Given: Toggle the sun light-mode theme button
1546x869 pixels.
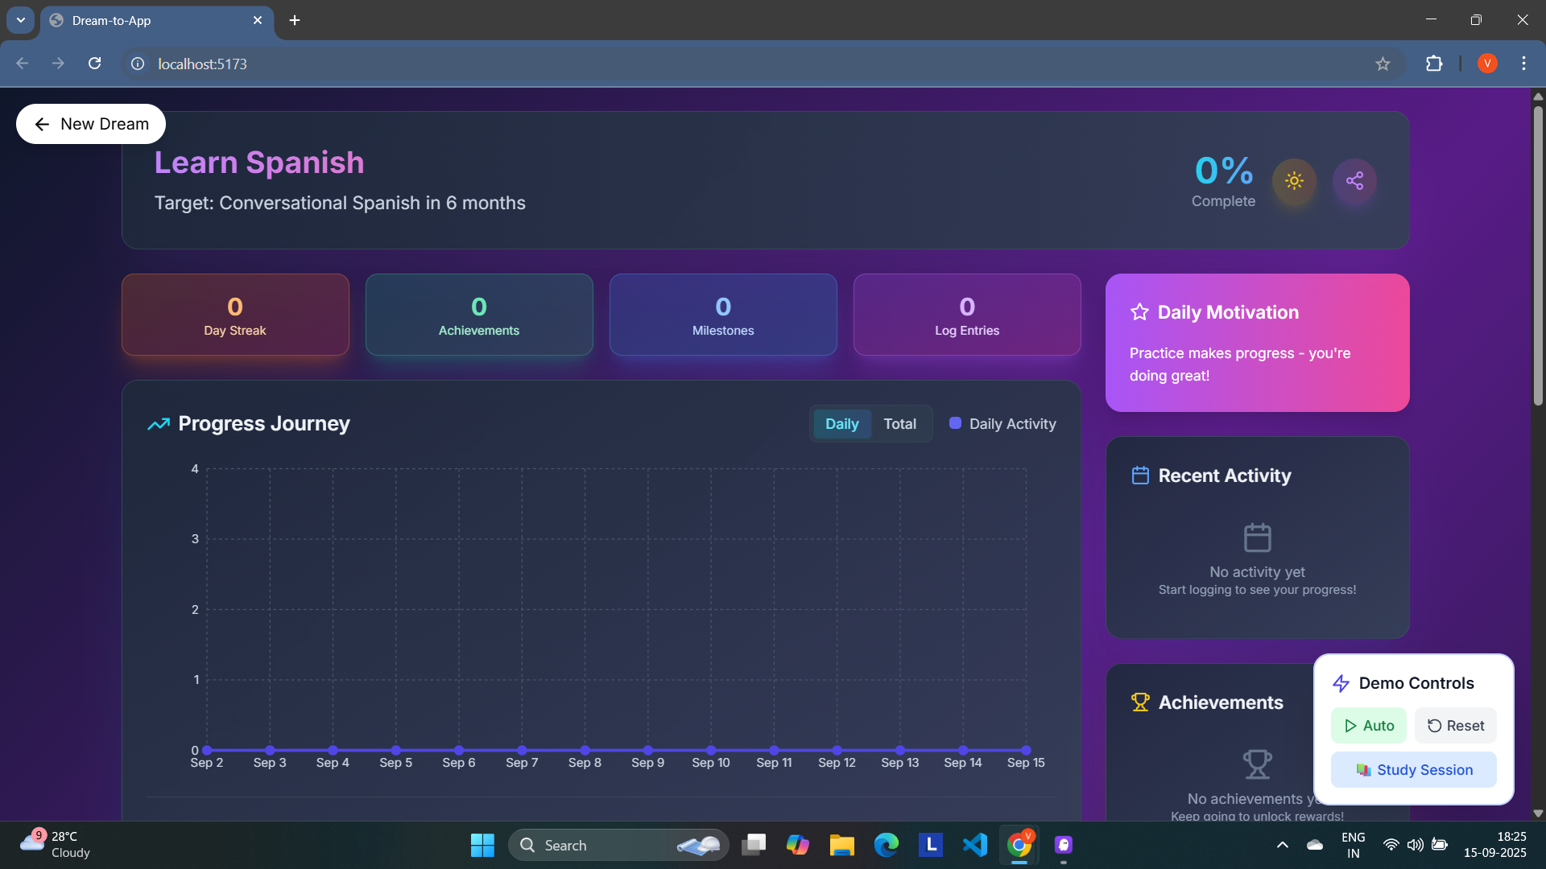Looking at the screenshot, I should tap(1294, 181).
